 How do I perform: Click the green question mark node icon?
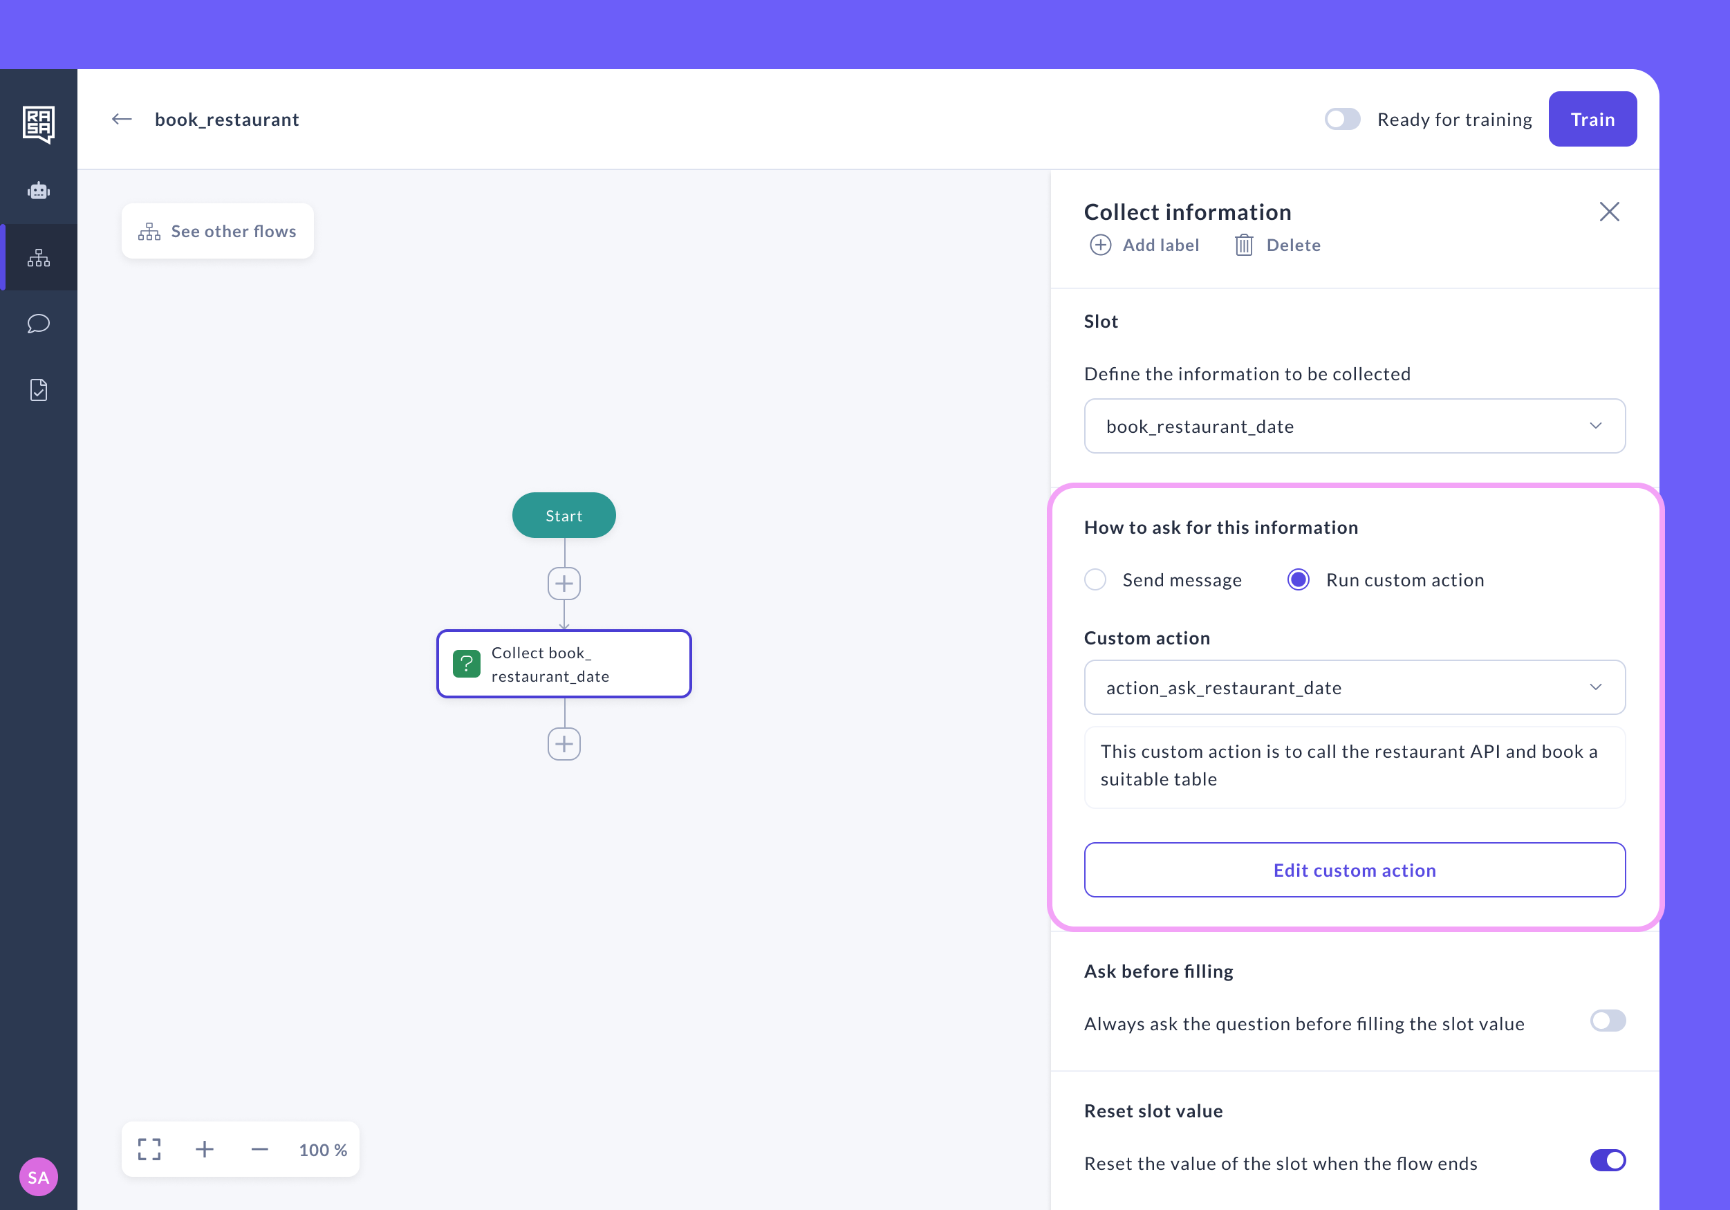[x=467, y=664]
